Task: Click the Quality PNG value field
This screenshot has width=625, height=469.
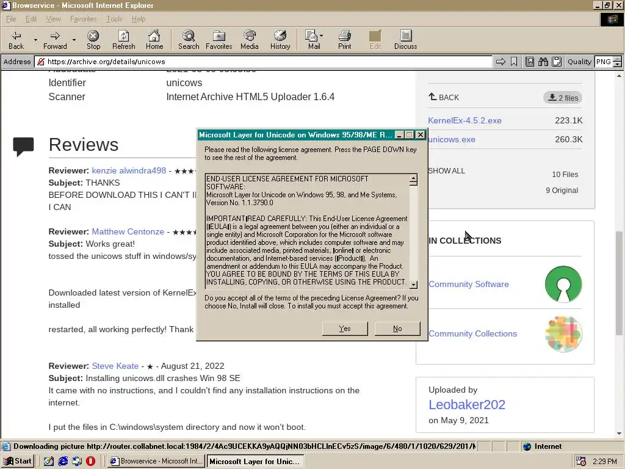Action: [x=604, y=62]
